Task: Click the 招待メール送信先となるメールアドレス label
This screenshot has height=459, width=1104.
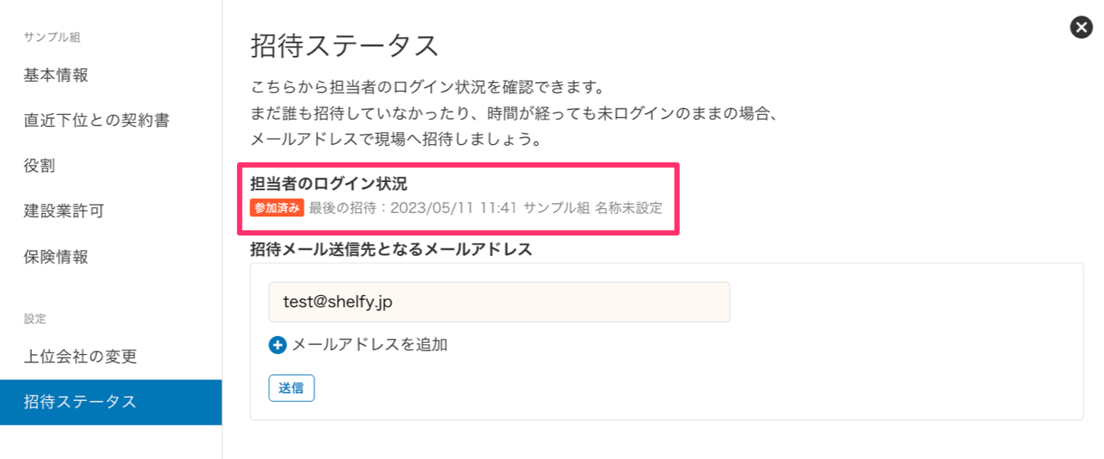Action: 391,250
